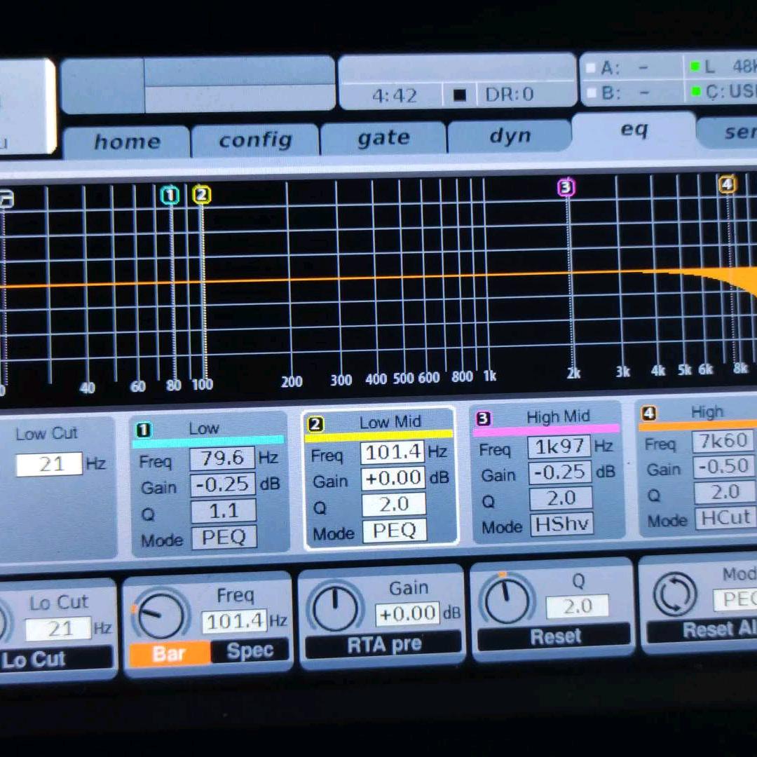757x757 pixels.
Task: Open Mode selector showing HCut for High band
Action: (x=725, y=519)
